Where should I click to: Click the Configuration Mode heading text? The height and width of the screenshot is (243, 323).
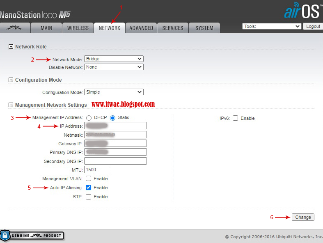click(38, 80)
